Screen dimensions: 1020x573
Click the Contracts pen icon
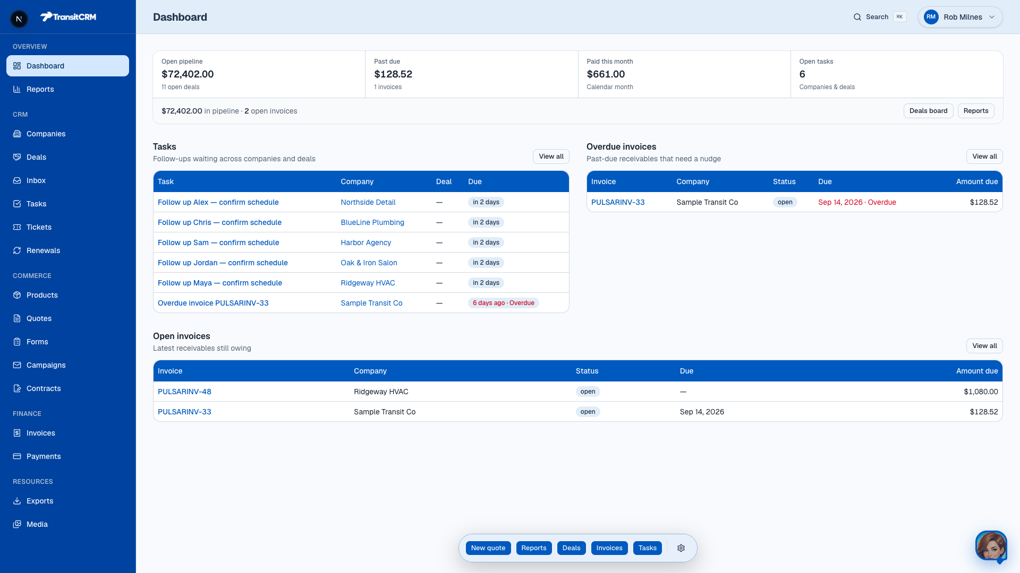(x=17, y=388)
